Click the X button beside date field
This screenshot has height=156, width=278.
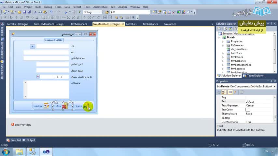point(38,76)
